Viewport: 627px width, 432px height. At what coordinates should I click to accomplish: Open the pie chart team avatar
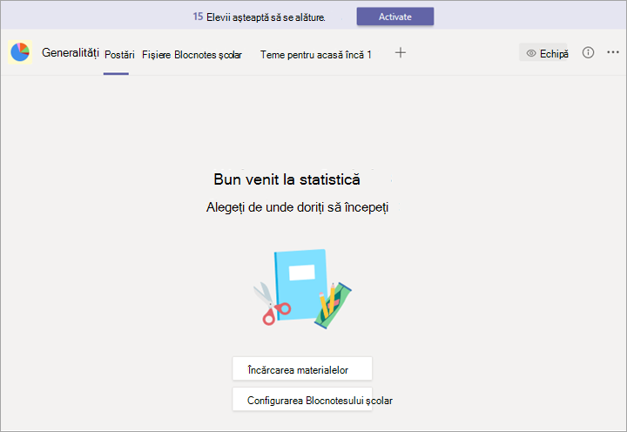pyautogui.click(x=20, y=52)
